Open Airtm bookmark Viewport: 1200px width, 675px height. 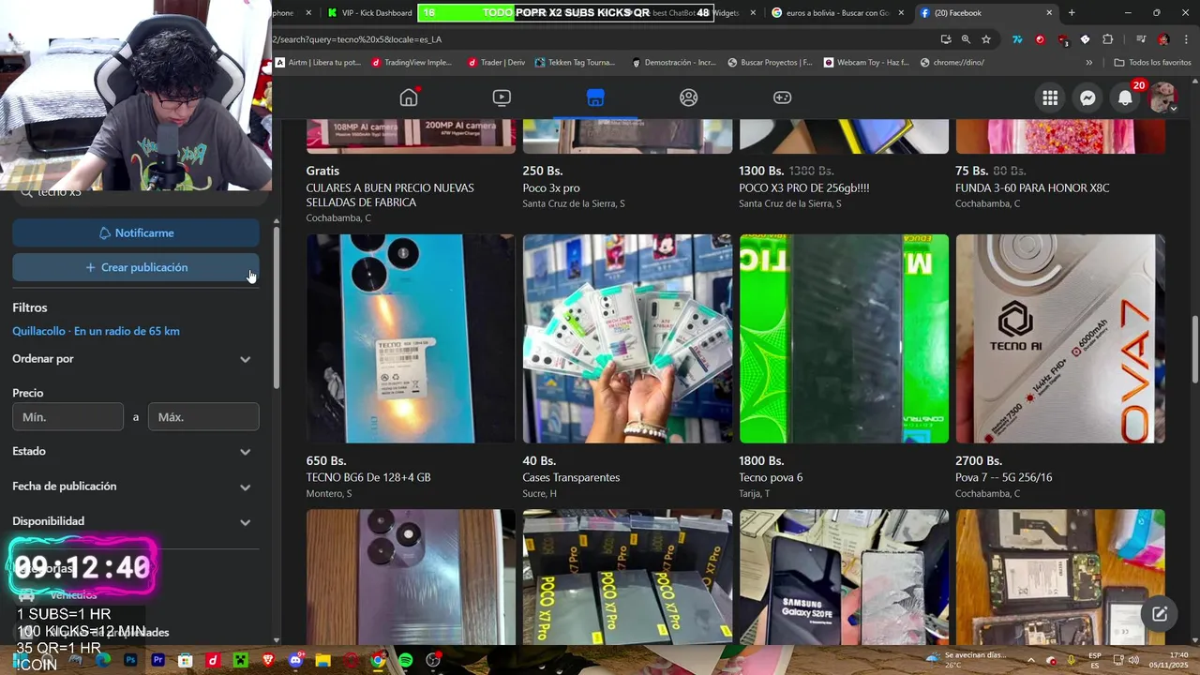click(x=318, y=63)
